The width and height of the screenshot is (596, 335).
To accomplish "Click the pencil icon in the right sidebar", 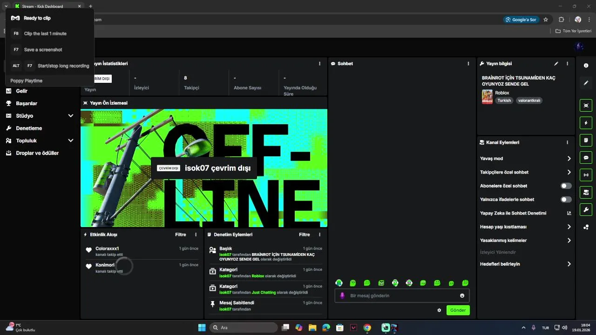I will click(x=586, y=83).
